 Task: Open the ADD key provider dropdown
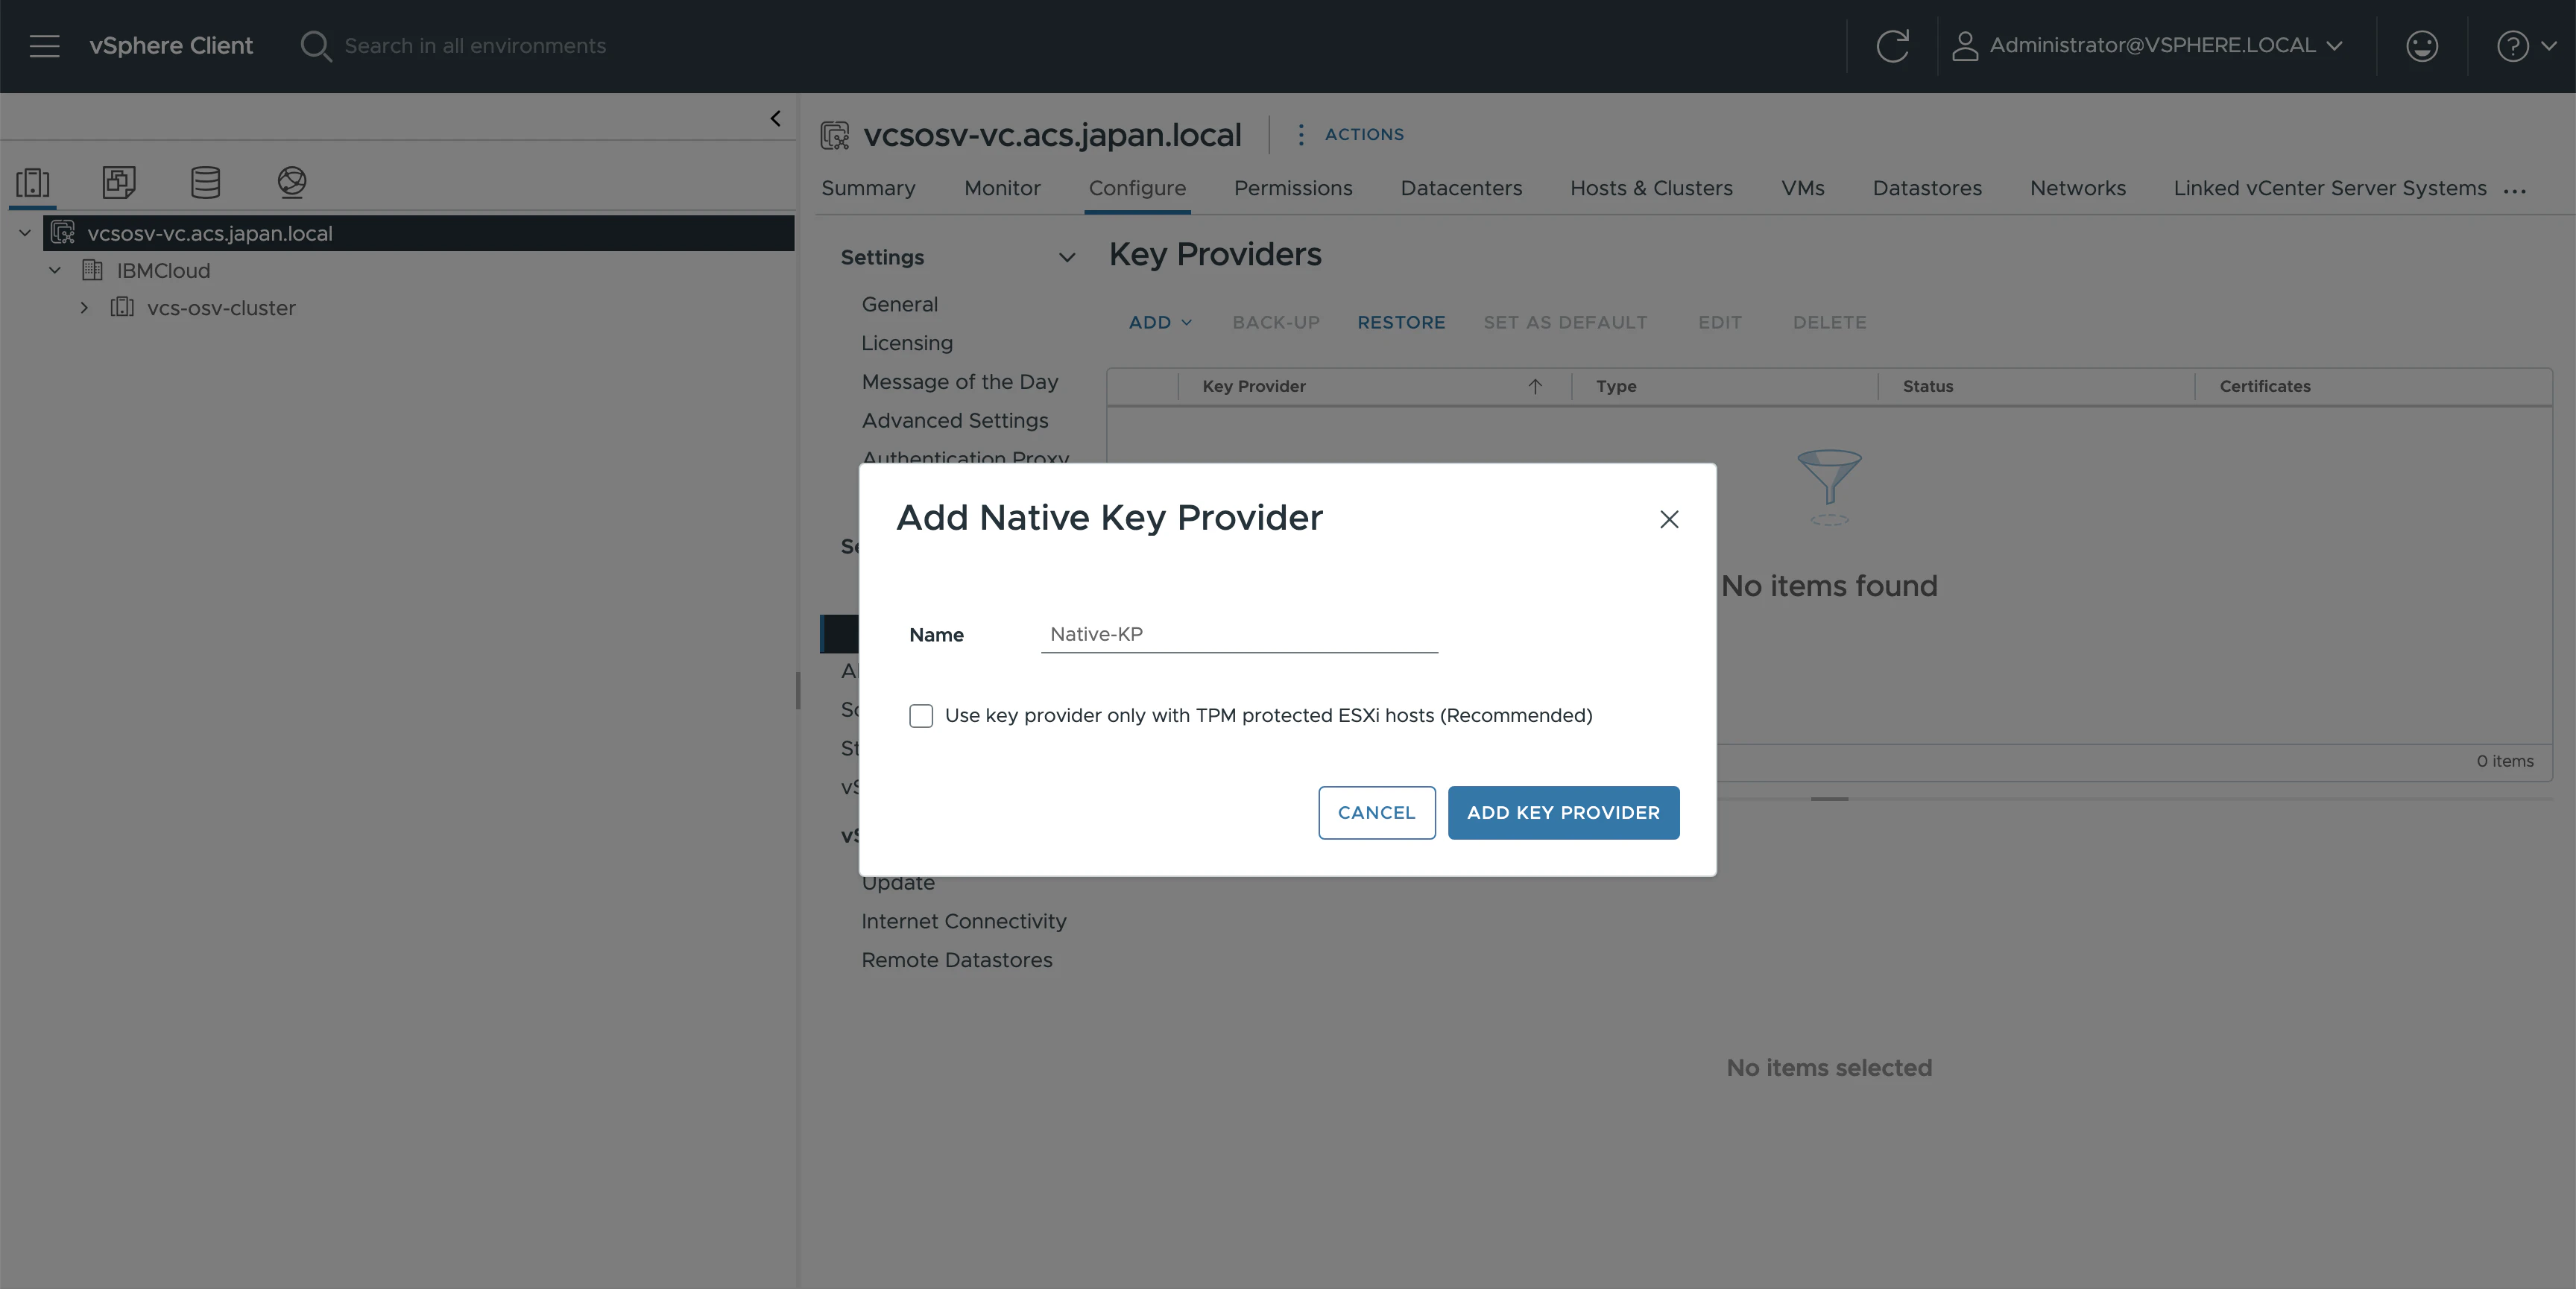coord(1160,322)
